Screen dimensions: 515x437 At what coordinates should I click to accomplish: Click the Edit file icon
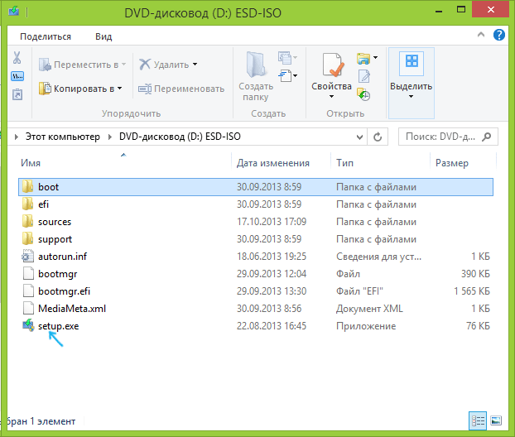pos(364,76)
